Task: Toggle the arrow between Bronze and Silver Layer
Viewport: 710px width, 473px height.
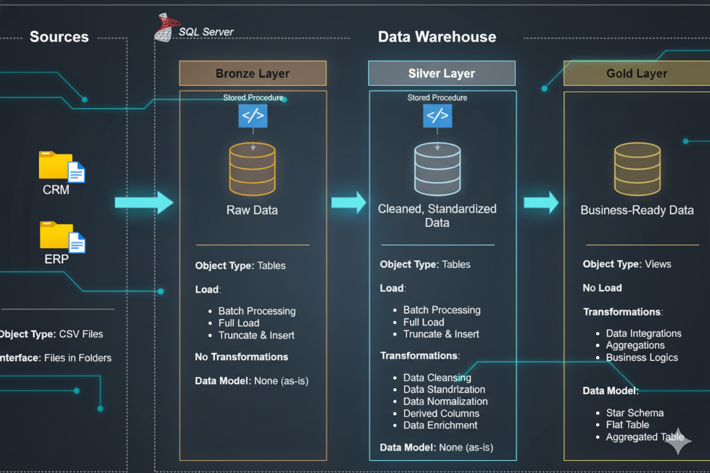Action: click(348, 201)
